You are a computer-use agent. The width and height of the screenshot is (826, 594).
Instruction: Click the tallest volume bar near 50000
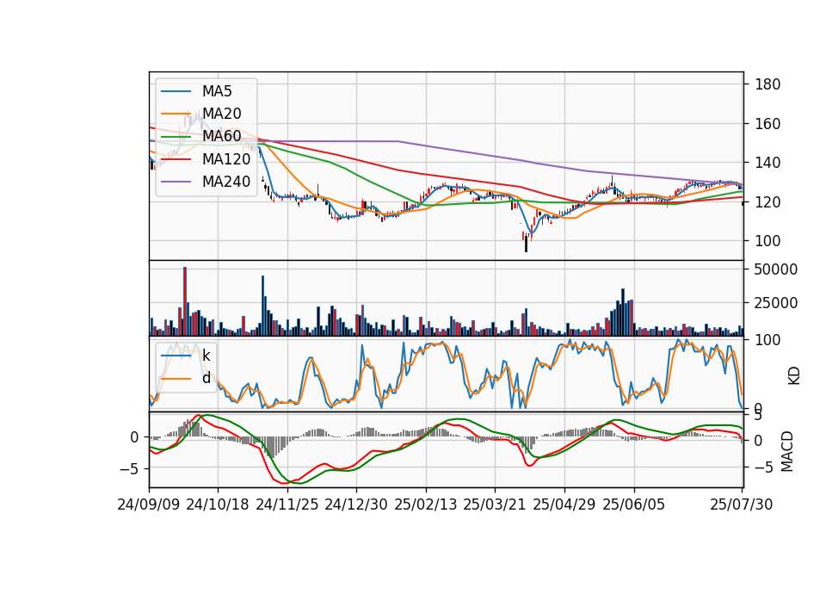(x=185, y=301)
